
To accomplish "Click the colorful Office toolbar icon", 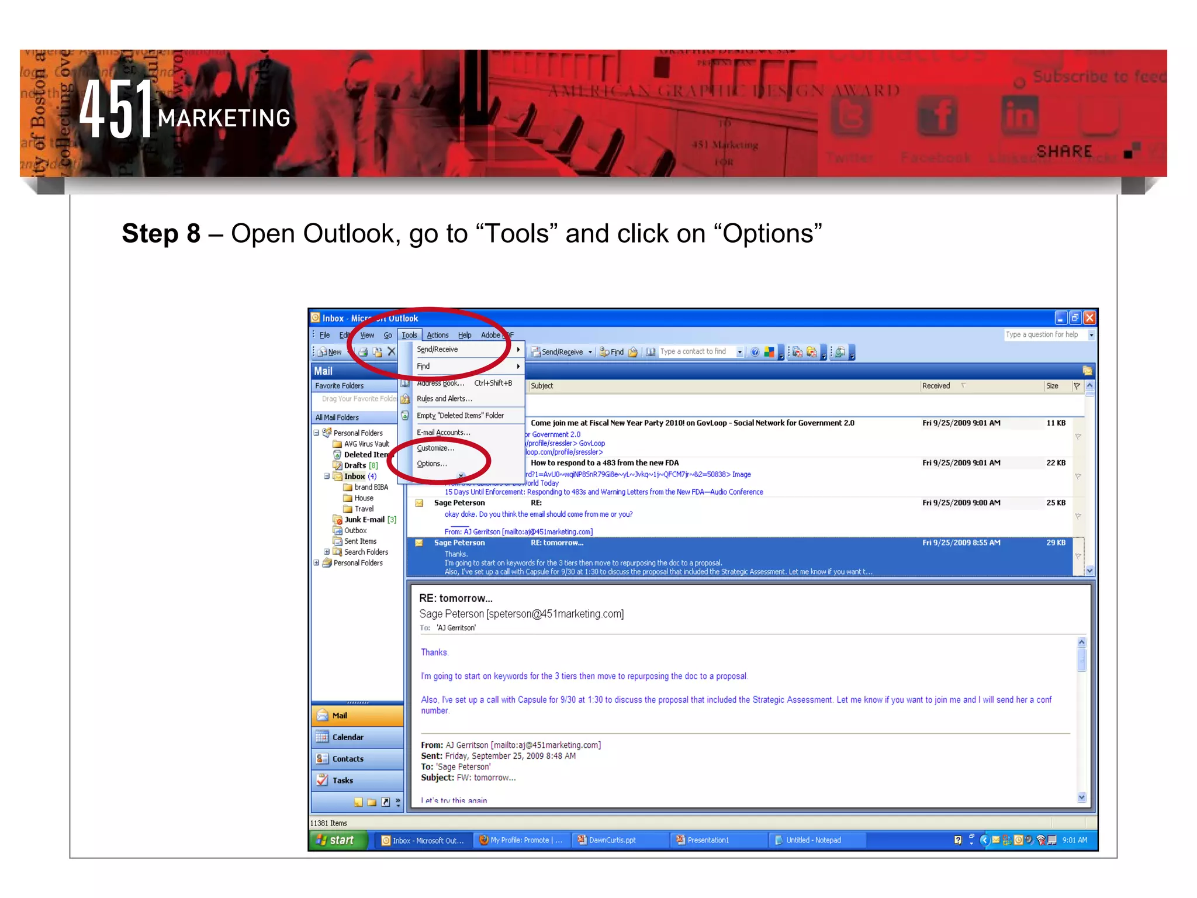I will [x=769, y=352].
